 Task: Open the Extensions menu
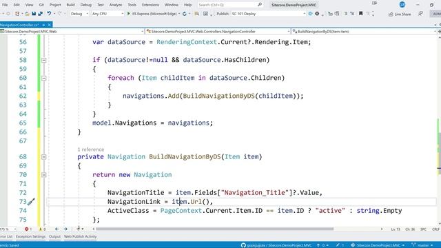click(x=150, y=5)
